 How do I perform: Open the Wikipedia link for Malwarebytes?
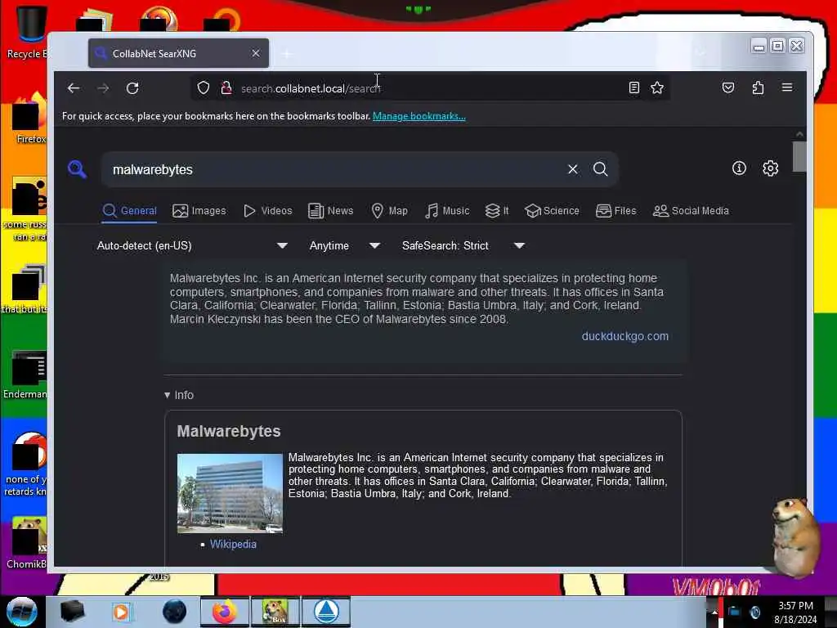pyautogui.click(x=233, y=544)
